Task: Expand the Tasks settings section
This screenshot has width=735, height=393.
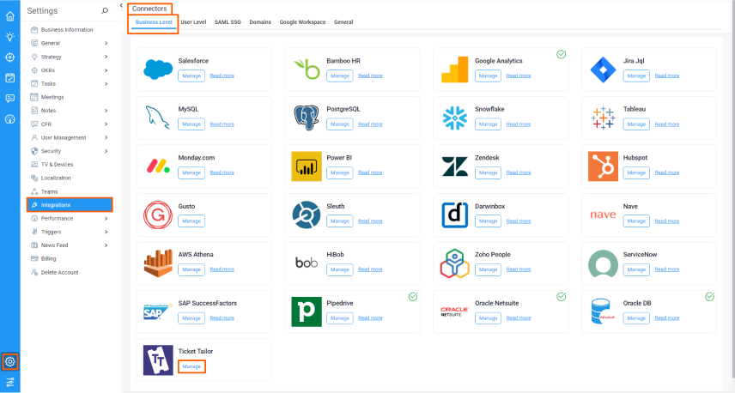Action: coord(106,84)
